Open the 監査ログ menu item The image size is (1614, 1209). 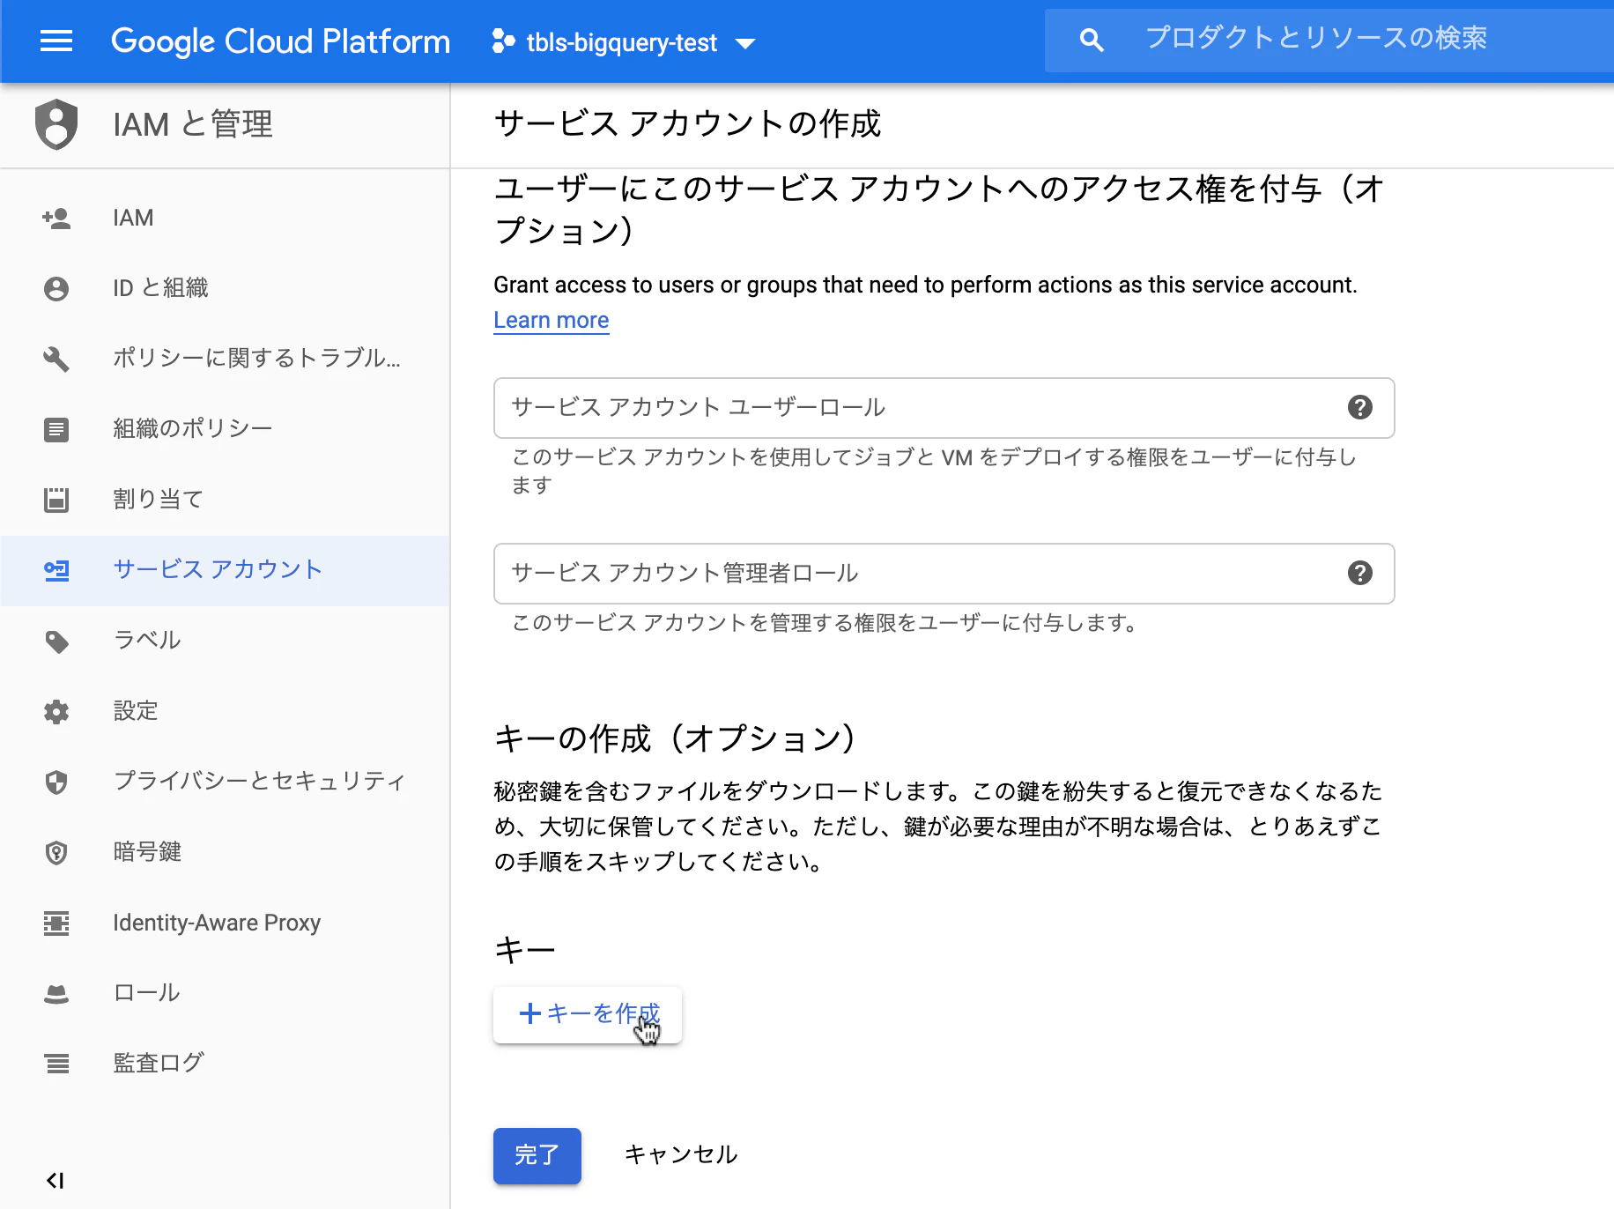pos(226,1064)
